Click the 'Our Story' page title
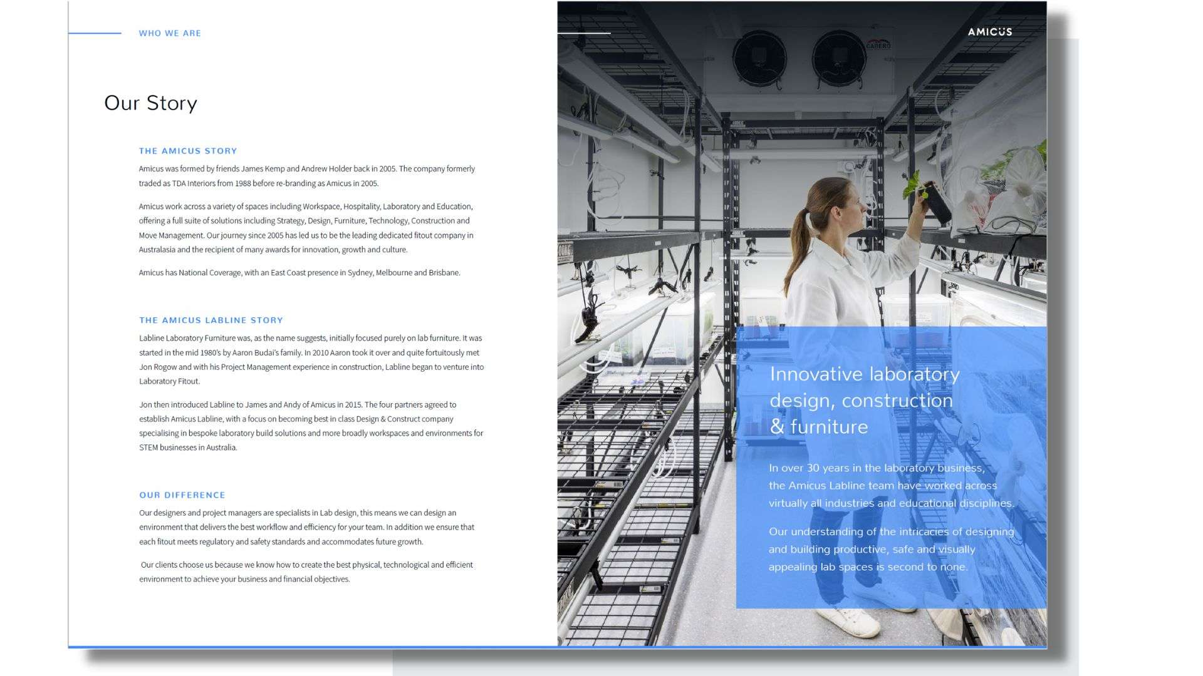 pyautogui.click(x=150, y=103)
